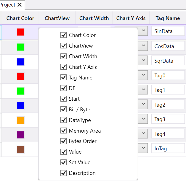
Task: Toggle the ChartView column checkbox
Action: (x=64, y=46)
